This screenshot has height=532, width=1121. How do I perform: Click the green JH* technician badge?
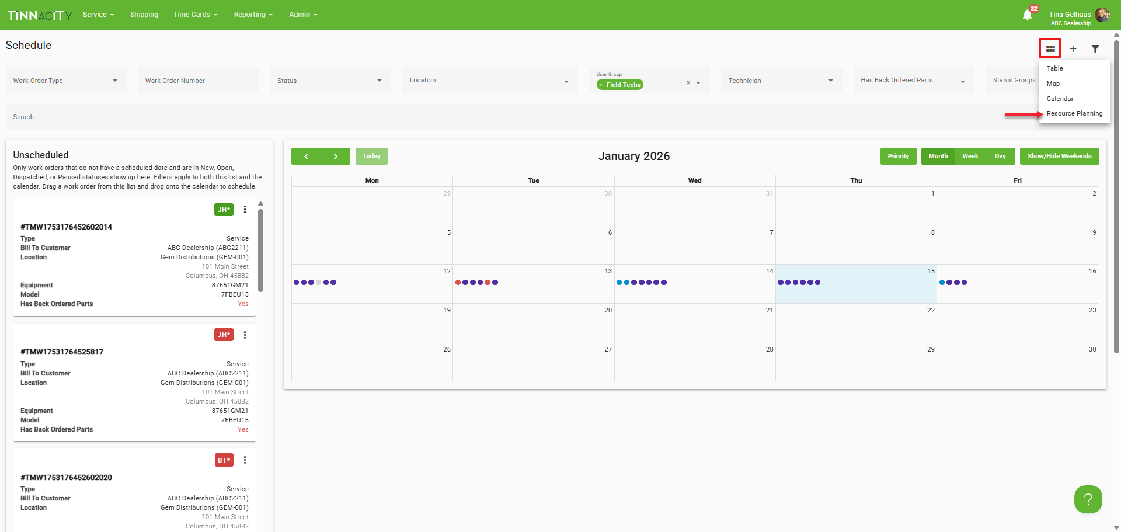pos(224,210)
